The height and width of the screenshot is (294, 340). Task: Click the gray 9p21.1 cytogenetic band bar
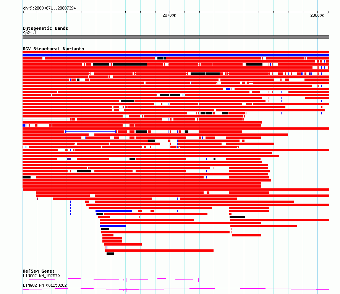click(176, 37)
